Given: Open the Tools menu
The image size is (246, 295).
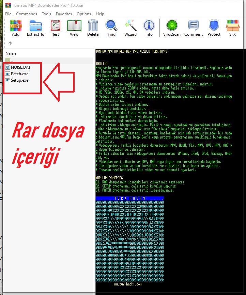Looking at the screenshot, I should (47, 14).
